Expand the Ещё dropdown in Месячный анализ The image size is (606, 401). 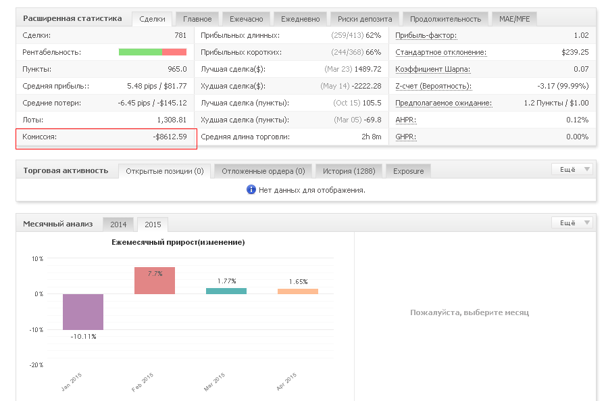572,222
